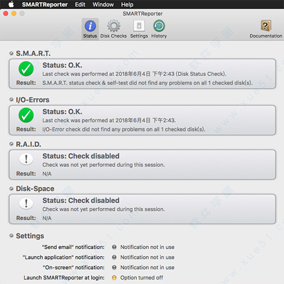Toggle the Launch SMARTReporter at login indicator

coord(114,278)
